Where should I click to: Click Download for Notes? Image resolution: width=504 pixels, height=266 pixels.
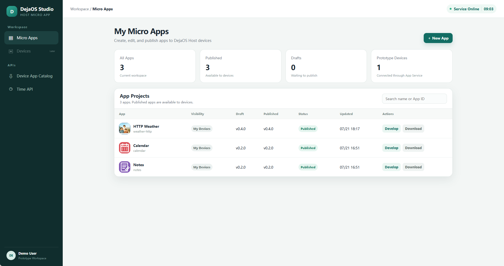pos(413,167)
